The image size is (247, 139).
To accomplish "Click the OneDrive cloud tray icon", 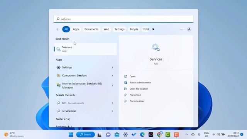I will [x=193, y=134].
